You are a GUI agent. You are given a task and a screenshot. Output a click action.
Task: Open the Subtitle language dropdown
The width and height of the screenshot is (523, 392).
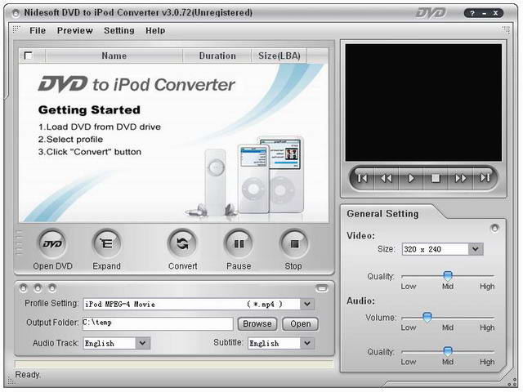pos(307,343)
